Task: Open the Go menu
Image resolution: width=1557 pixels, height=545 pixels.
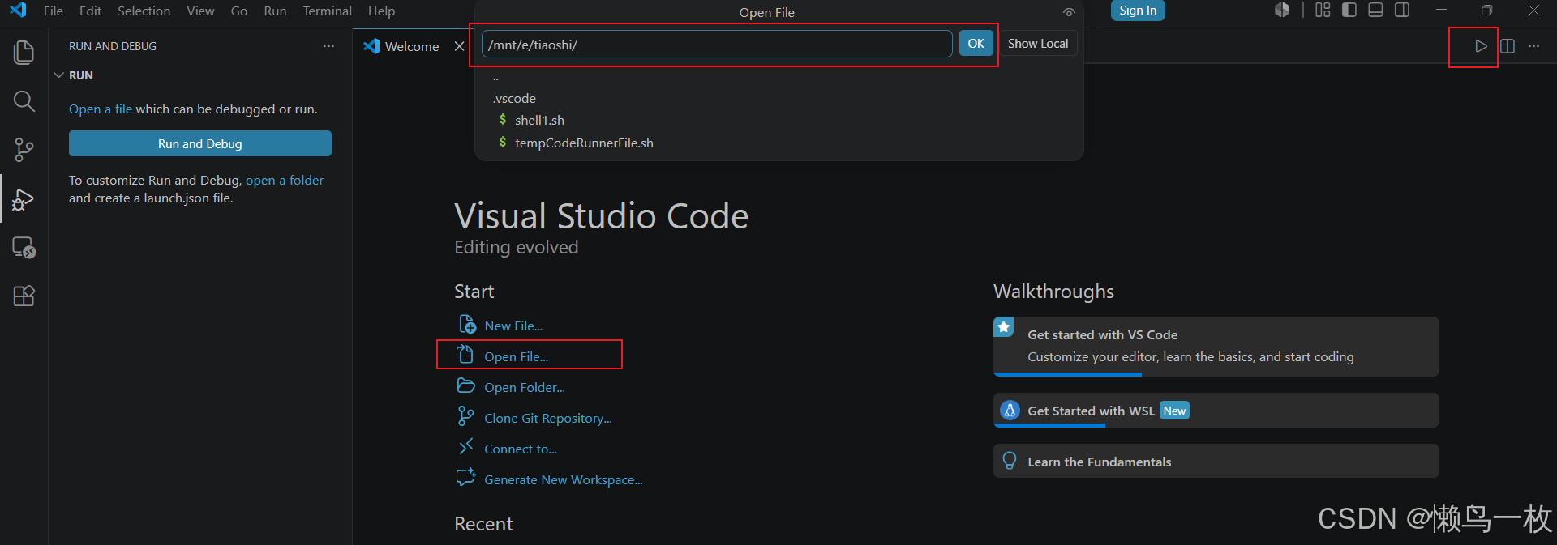Action: pos(239,11)
